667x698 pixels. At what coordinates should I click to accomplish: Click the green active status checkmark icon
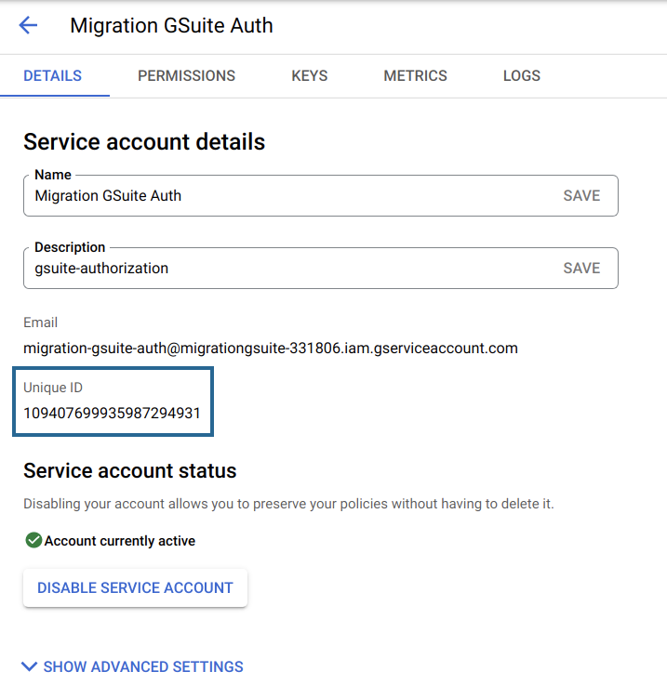[33, 540]
